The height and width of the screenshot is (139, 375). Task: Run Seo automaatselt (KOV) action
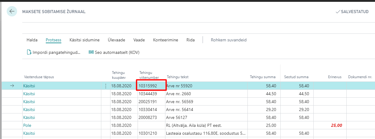point(114,52)
